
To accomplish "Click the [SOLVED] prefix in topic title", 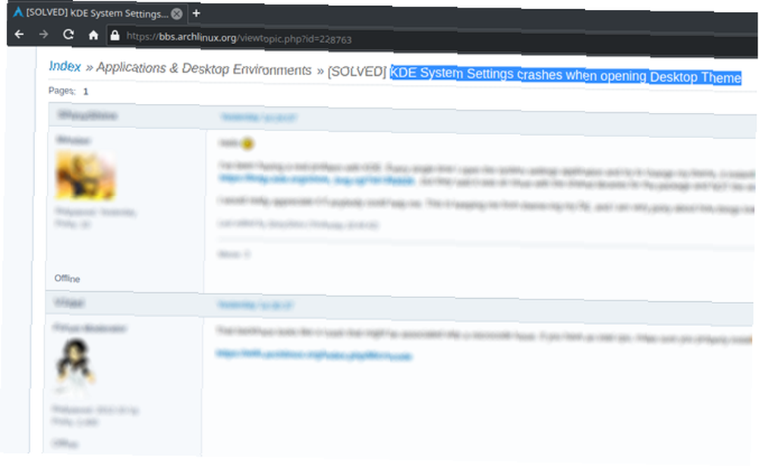I will [x=357, y=71].
